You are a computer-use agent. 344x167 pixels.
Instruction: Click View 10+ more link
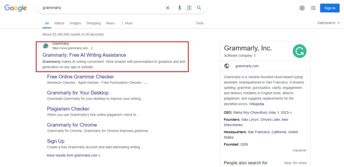coord(295,163)
